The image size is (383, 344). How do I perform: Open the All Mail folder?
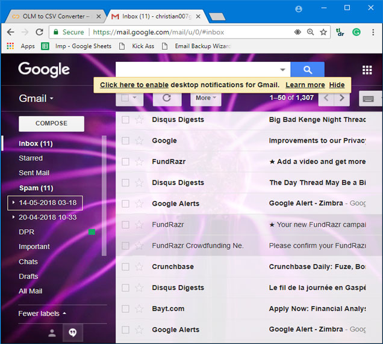(x=31, y=291)
